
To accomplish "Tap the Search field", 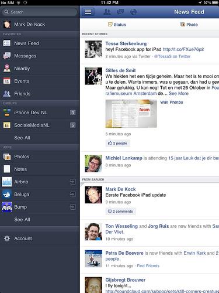I will (x=40, y=12).
